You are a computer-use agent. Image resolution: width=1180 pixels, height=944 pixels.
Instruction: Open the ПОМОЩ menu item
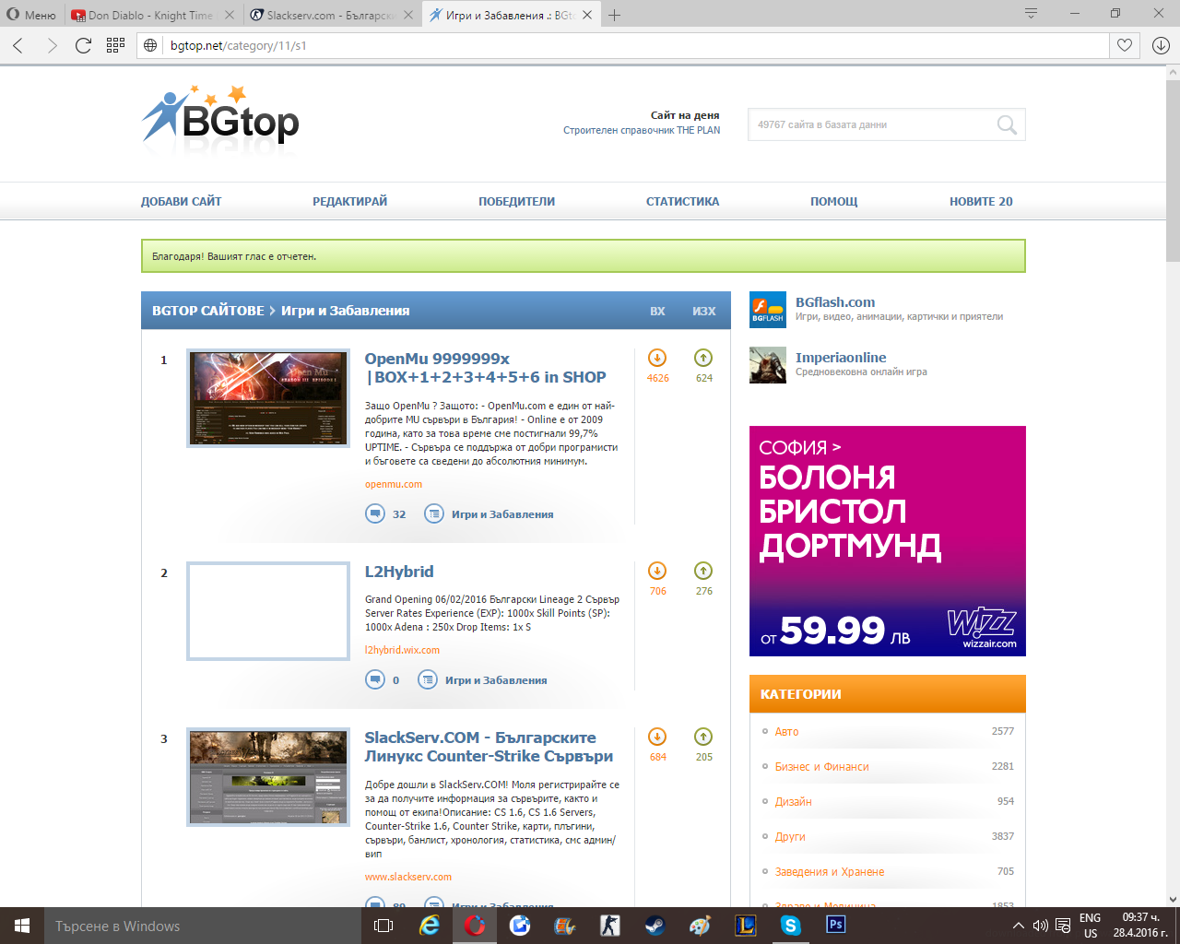[834, 201]
